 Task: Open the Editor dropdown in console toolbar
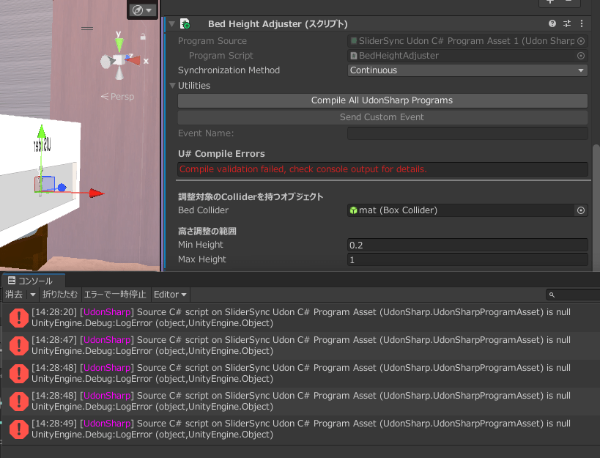click(170, 295)
